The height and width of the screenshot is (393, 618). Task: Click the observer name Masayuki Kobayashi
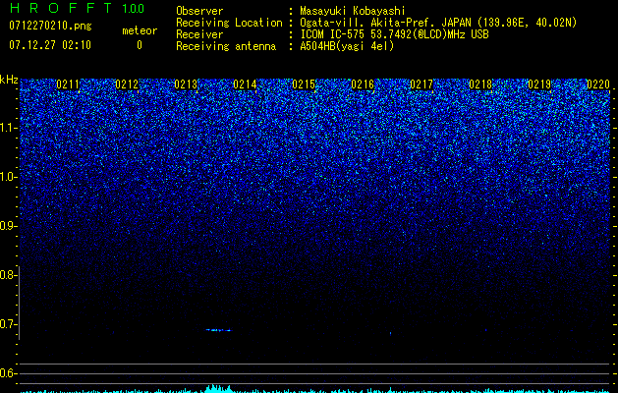coord(353,11)
